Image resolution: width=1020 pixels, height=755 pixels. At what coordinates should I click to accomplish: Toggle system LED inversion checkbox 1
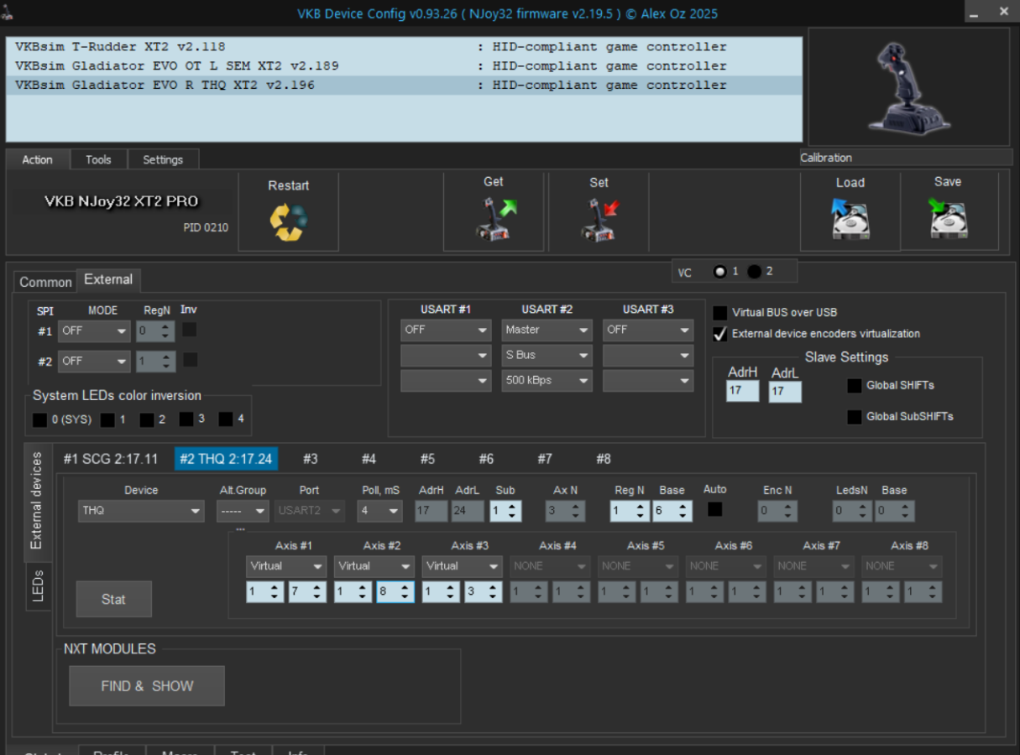107,419
